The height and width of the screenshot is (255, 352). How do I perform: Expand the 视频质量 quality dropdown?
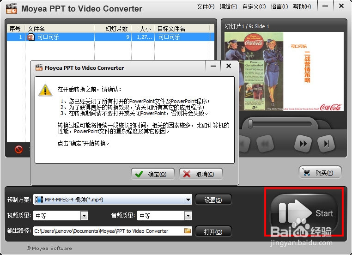pos(84,216)
